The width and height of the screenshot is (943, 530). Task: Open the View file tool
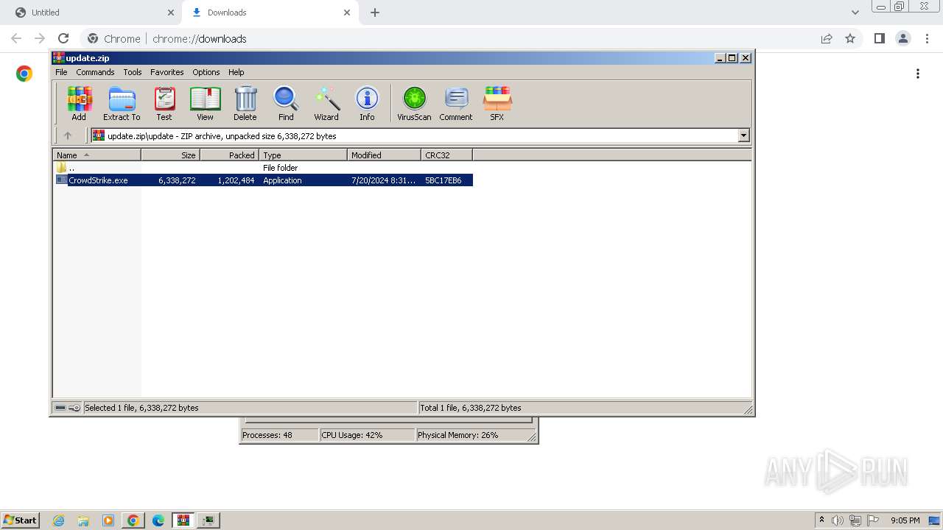click(205, 103)
